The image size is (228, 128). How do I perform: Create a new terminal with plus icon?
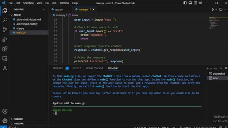(208, 68)
